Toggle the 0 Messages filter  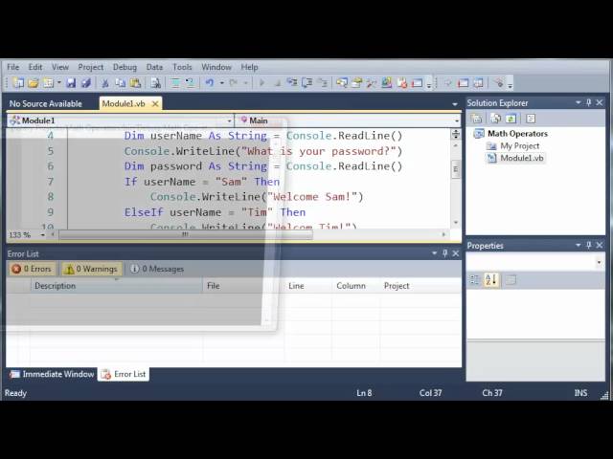pos(157,269)
